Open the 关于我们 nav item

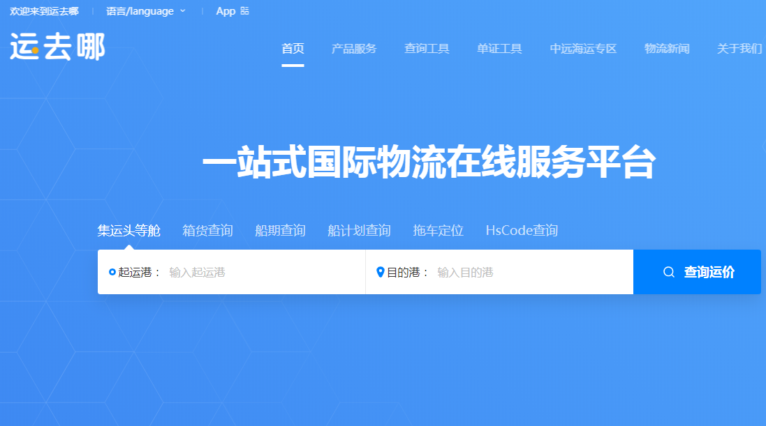pos(739,48)
